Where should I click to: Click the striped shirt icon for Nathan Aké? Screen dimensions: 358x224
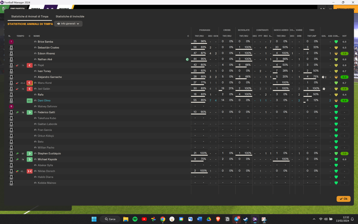(11, 59)
